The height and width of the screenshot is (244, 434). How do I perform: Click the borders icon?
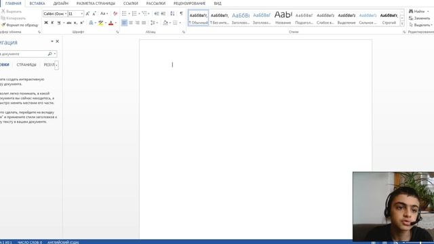(x=175, y=22)
